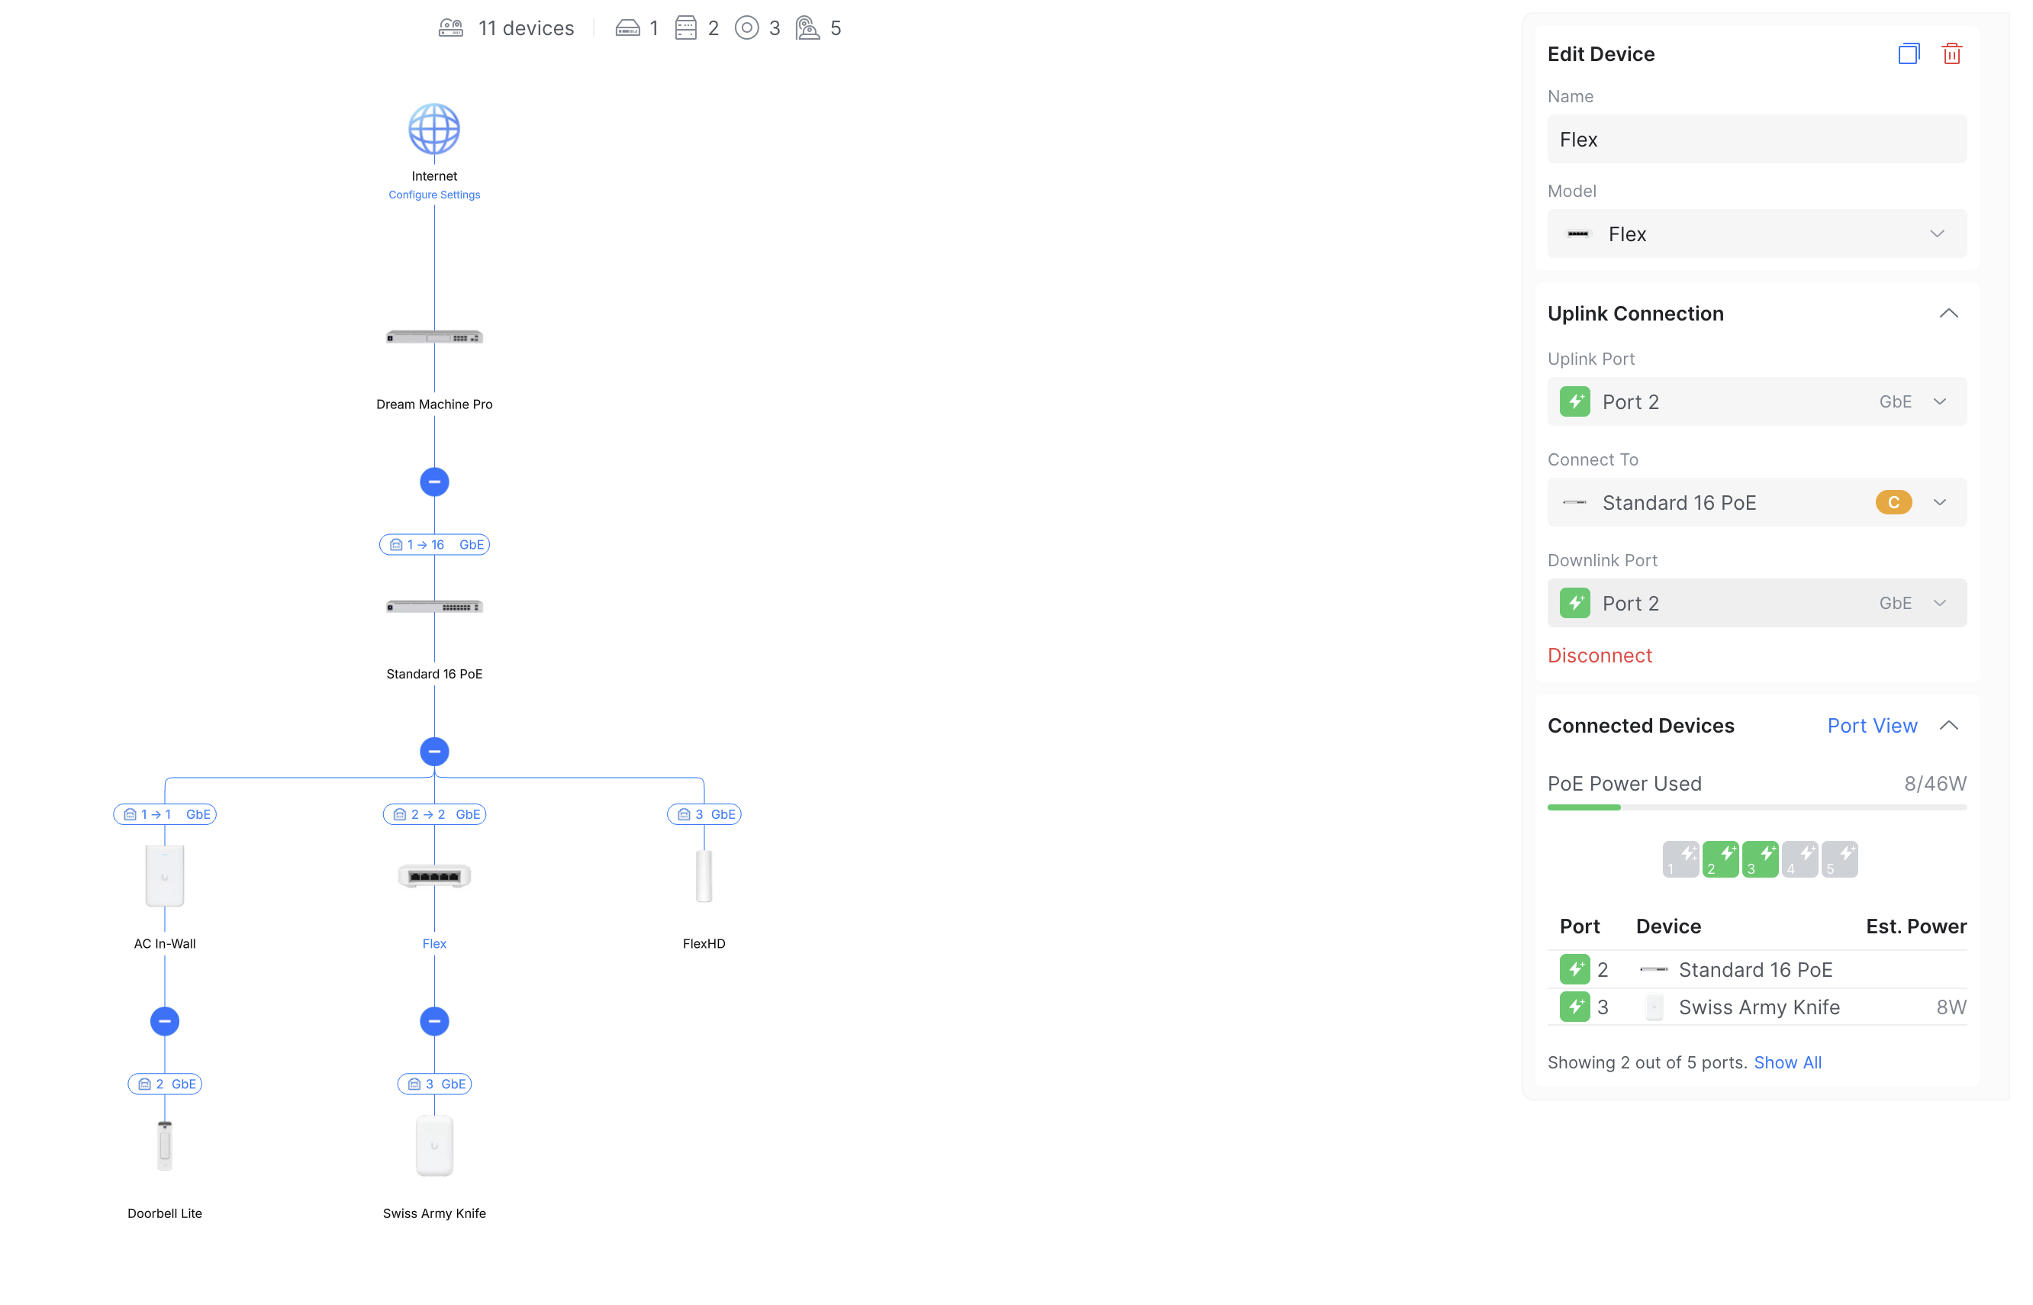The width and height of the screenshot is (2033, 1305).
Task: Open the Model dropdown
Action: [1756, 234]
